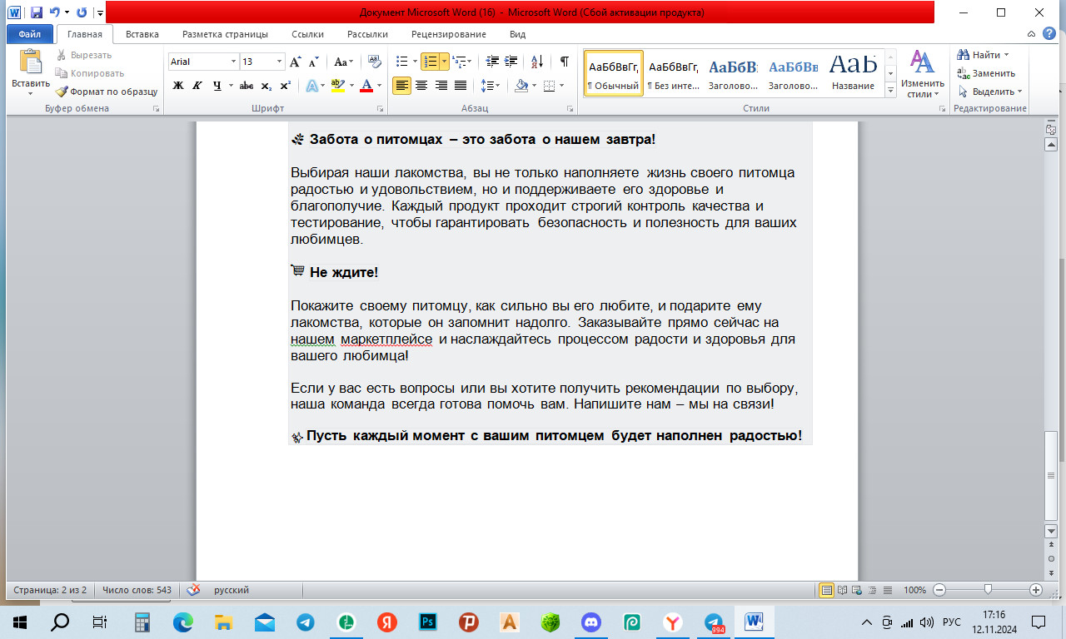Viewport: 1066px width, 639px height.
Task: Toggle bold (Ж) formatting
Action: coord(178,86)
